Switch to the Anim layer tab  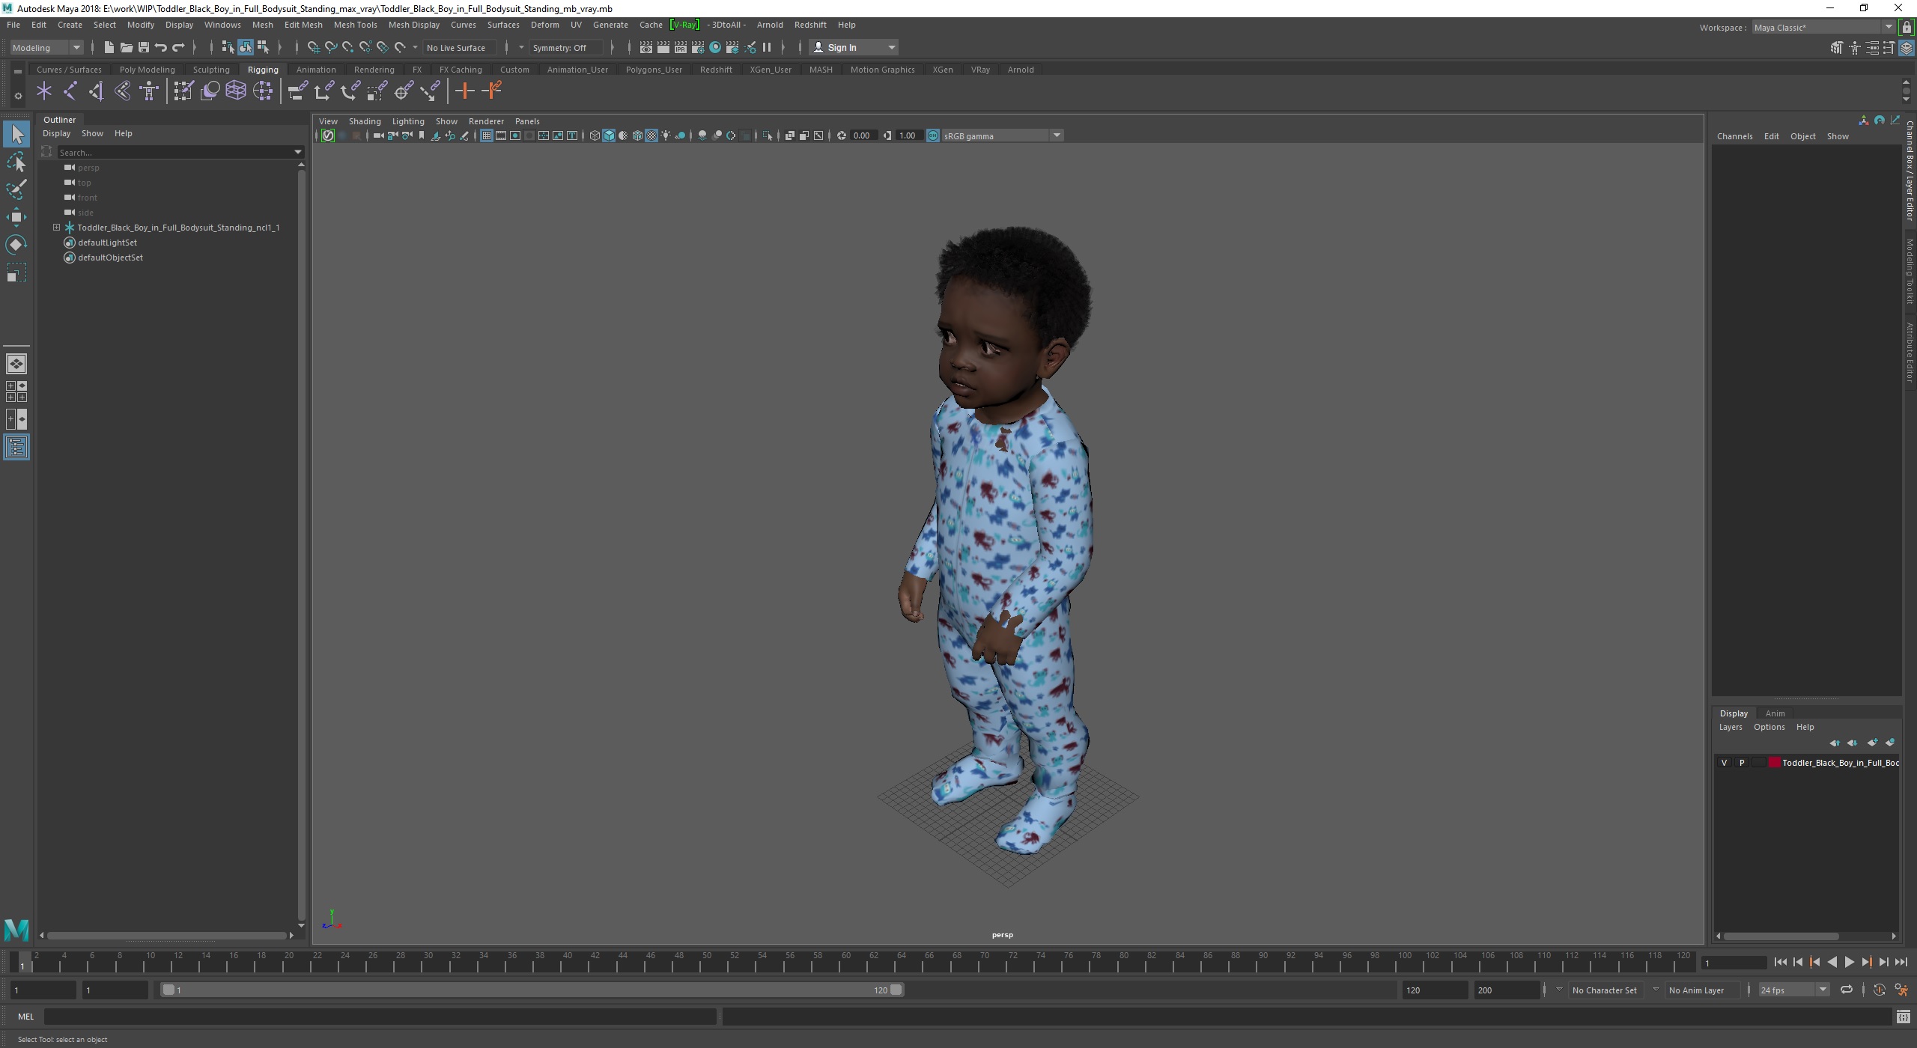click(1775, 713)
